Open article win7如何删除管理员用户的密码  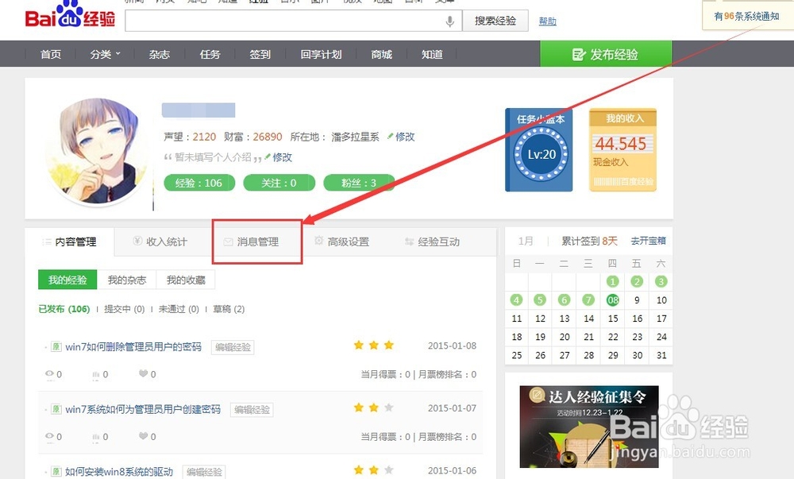tap(133, 347)
